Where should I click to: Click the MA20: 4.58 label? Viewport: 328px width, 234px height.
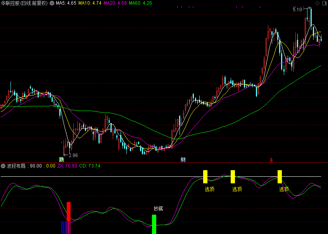tap(115, 3)
